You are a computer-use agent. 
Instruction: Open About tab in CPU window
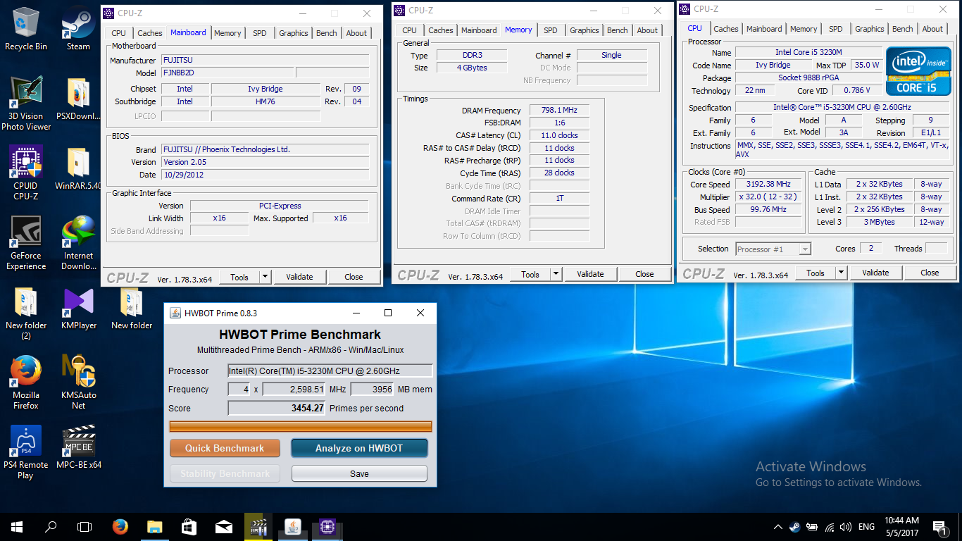pos(932,29)
